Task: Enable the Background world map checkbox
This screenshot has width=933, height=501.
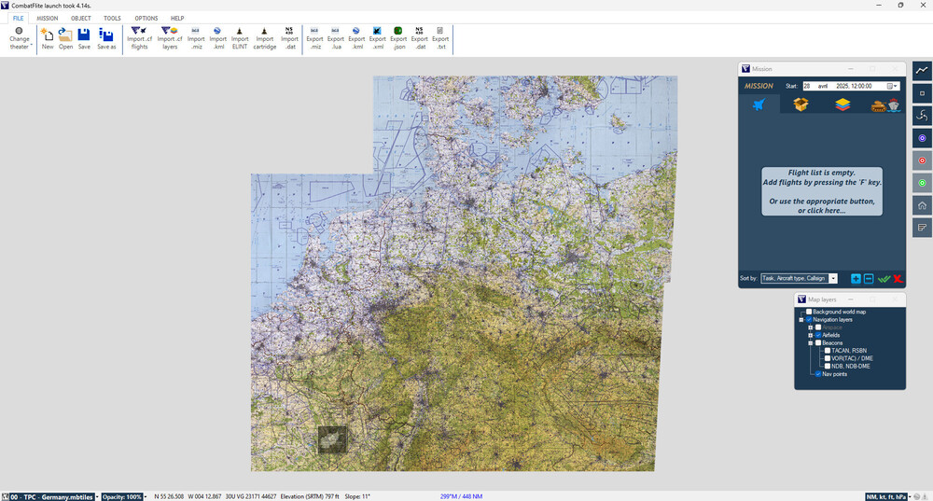Action: [809, 312]
